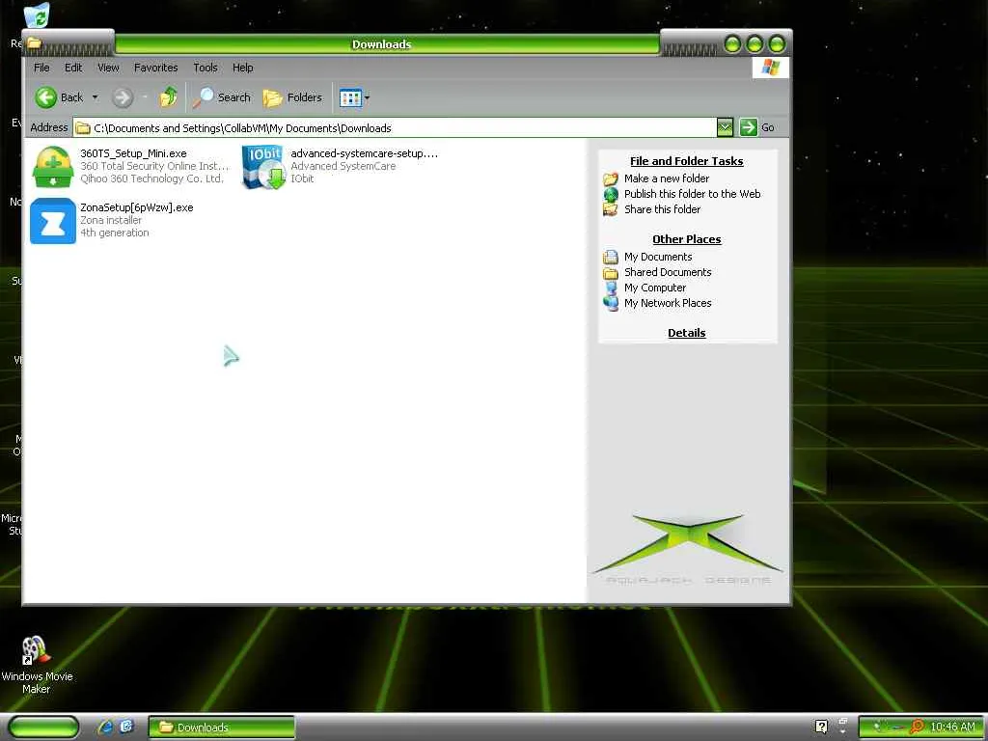Image resolution: width=988 pixels, height=741 pixels.
Task: Maximize the Downloads window
Action: click(x=755, y=44)
